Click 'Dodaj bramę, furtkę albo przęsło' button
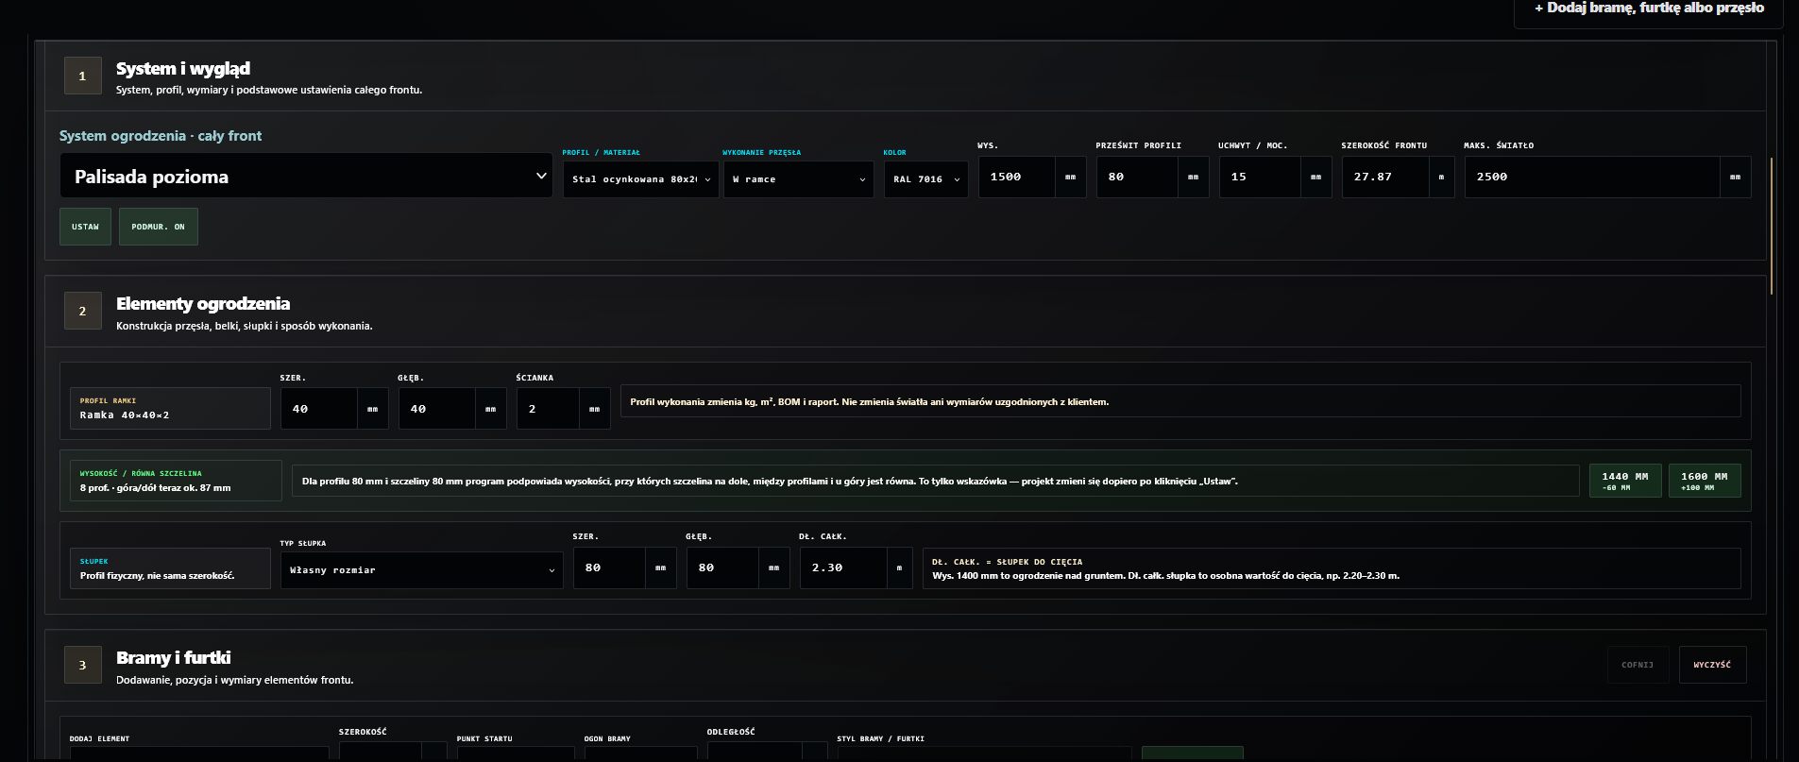The height and width of the screenshot is (762, 1799). tap(1649, 9)
